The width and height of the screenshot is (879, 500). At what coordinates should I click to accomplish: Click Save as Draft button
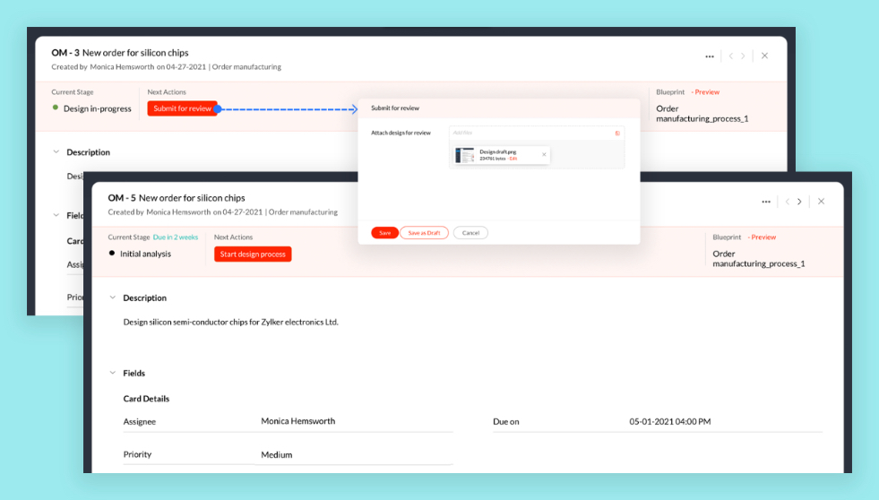click(425, 233)
